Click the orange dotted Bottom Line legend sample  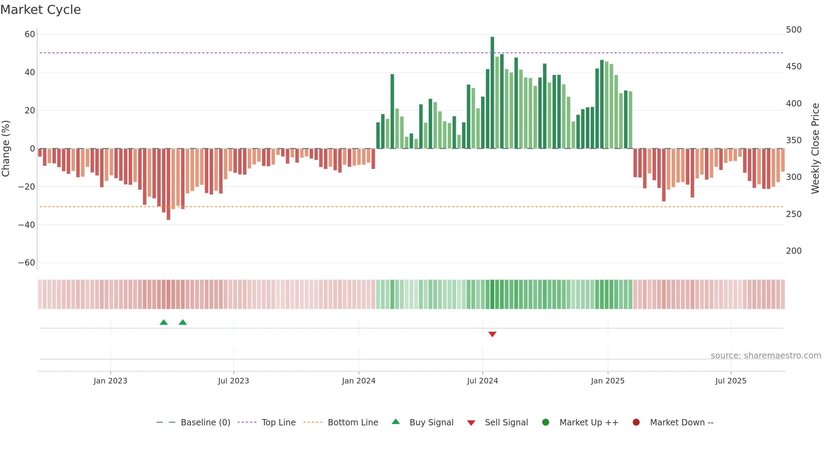(313, 422)
